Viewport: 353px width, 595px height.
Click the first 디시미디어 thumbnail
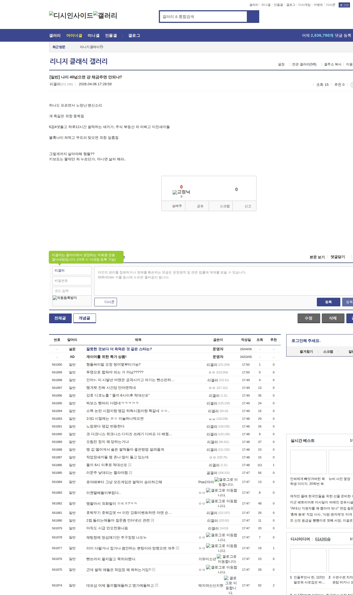308,560
